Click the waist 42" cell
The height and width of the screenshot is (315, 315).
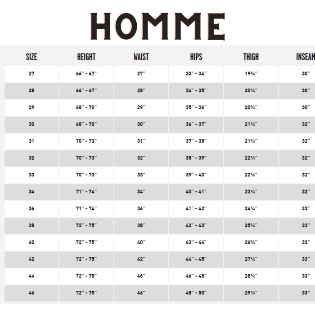[141, 260]
